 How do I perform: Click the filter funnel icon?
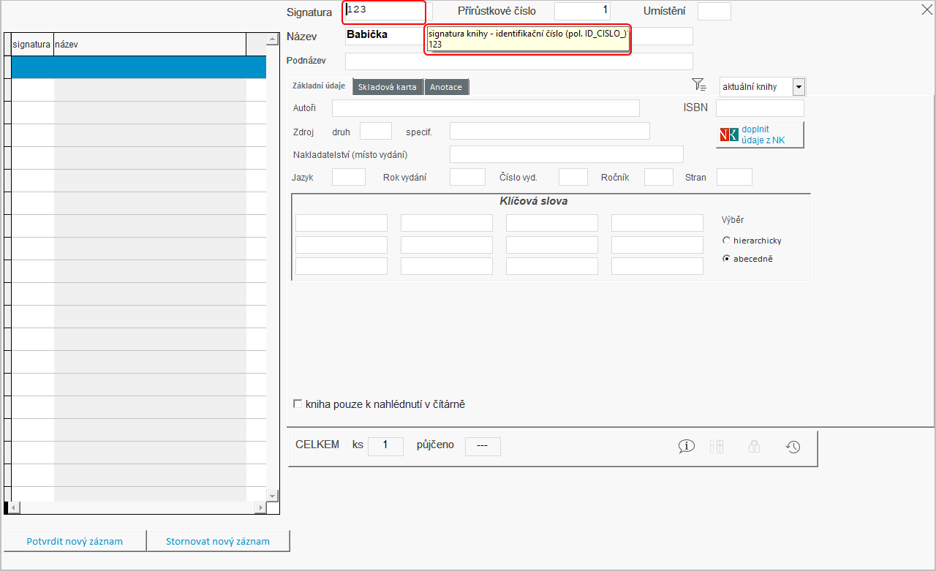point(698,85)
